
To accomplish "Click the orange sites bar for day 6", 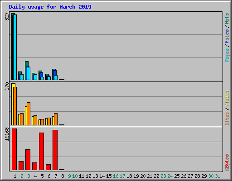I will click(x=49, y=121).
